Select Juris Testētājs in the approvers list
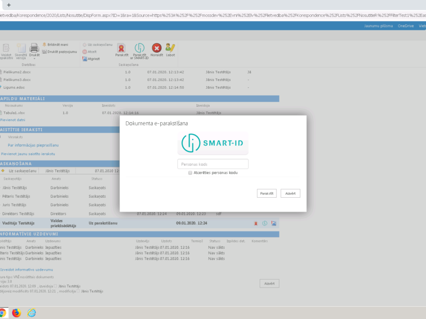This screenshot has height=319, width=426. point(14,205)
